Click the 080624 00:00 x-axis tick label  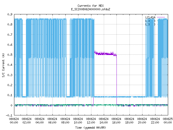tap(14, 121)
